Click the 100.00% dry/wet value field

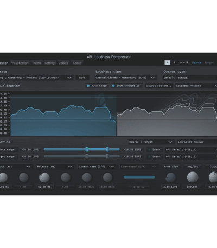click(x=192, y=187)
